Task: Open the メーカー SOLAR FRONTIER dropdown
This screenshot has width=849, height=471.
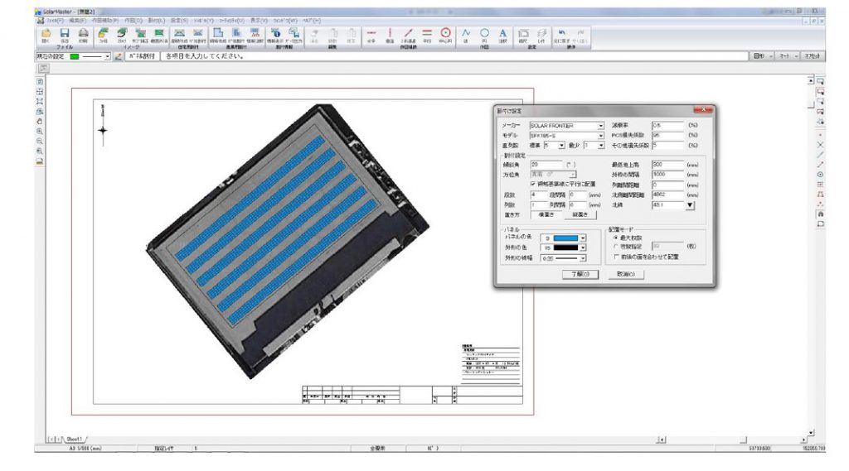Action: [600, 126]
